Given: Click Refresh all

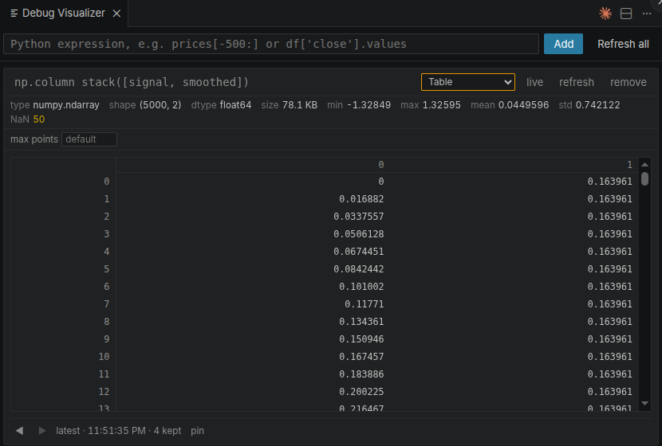Looking at the screenshot, I should pos(623,44).
